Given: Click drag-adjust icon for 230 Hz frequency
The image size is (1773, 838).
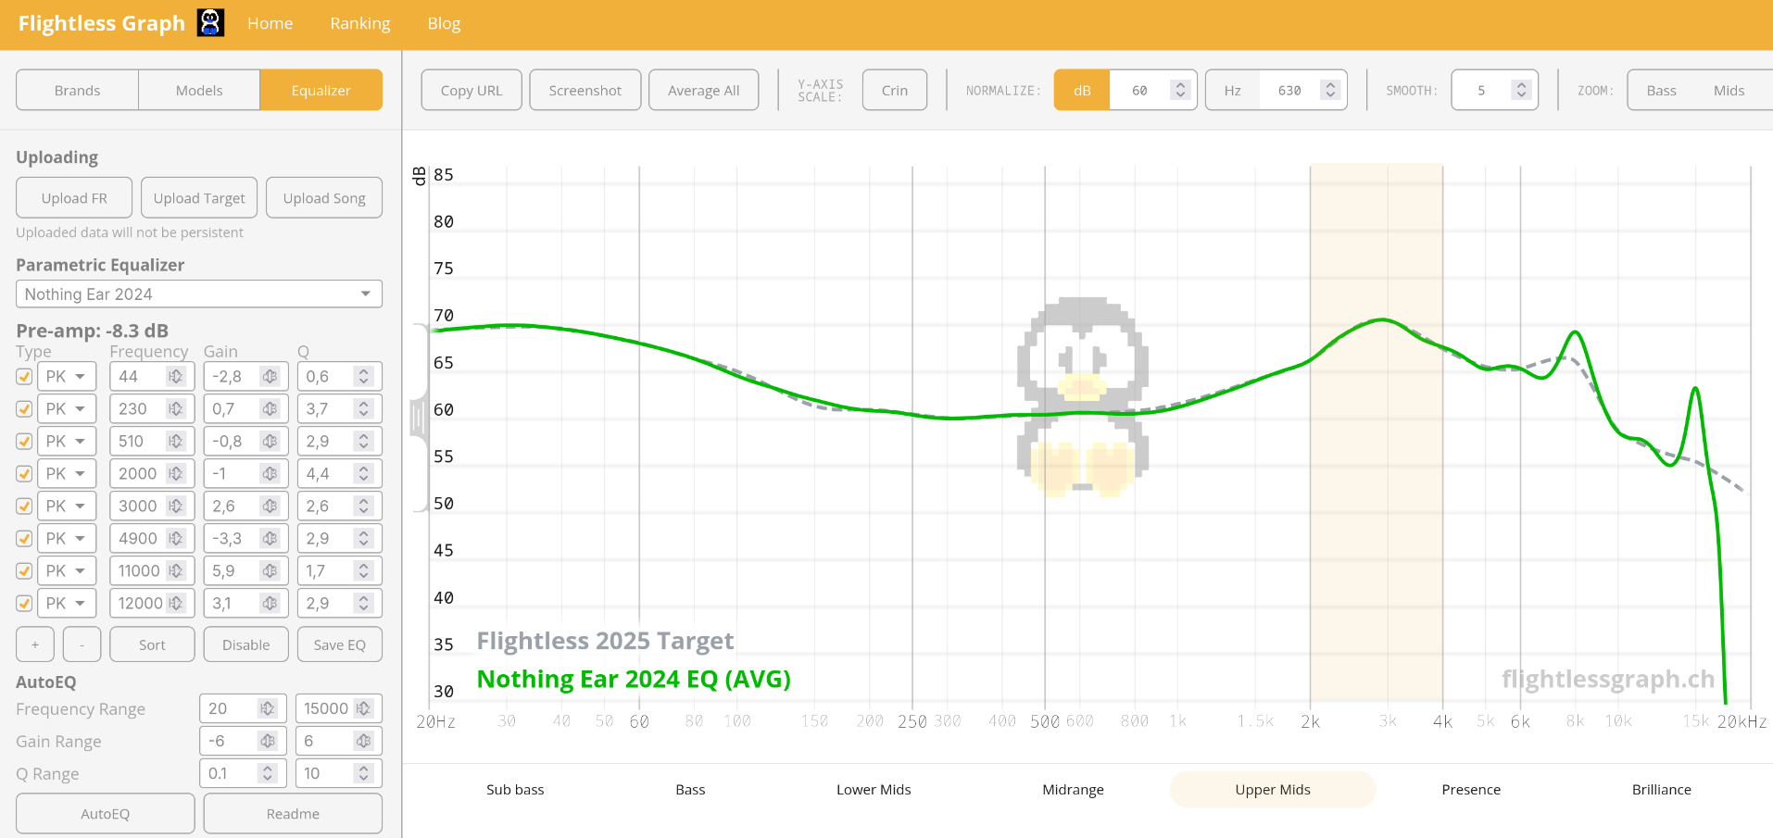Looking at the screenshot, I should [x=175, y=409].
